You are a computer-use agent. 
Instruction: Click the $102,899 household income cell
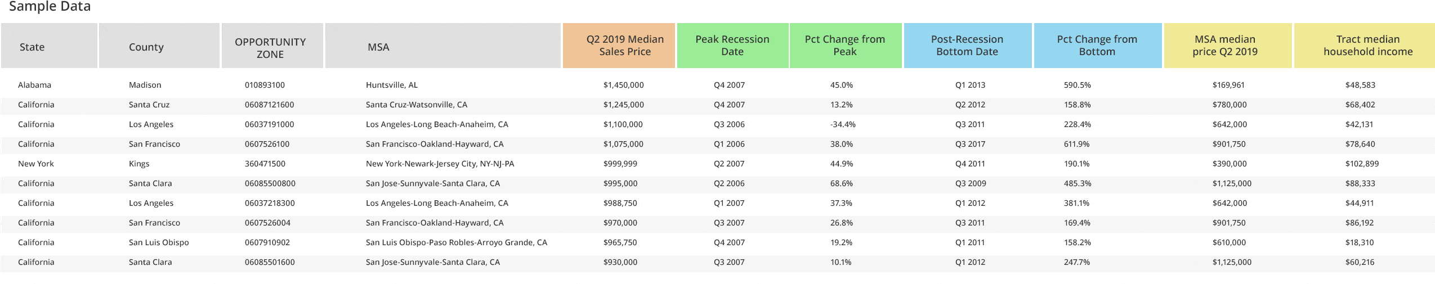pyautogui.click(x=1362, y=164)
